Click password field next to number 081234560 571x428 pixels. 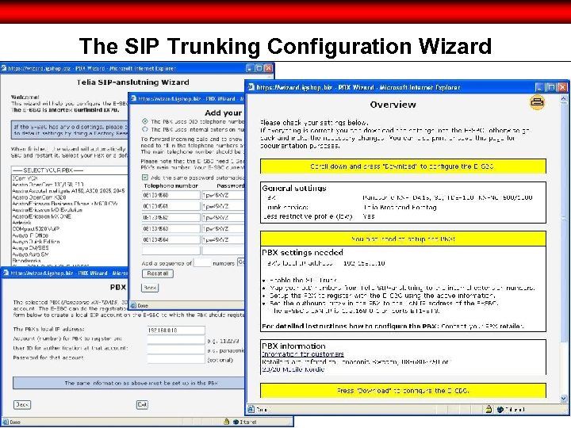pos(223,195)
